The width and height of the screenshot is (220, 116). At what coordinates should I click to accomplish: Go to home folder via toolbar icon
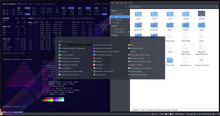(x=126, y=7)
